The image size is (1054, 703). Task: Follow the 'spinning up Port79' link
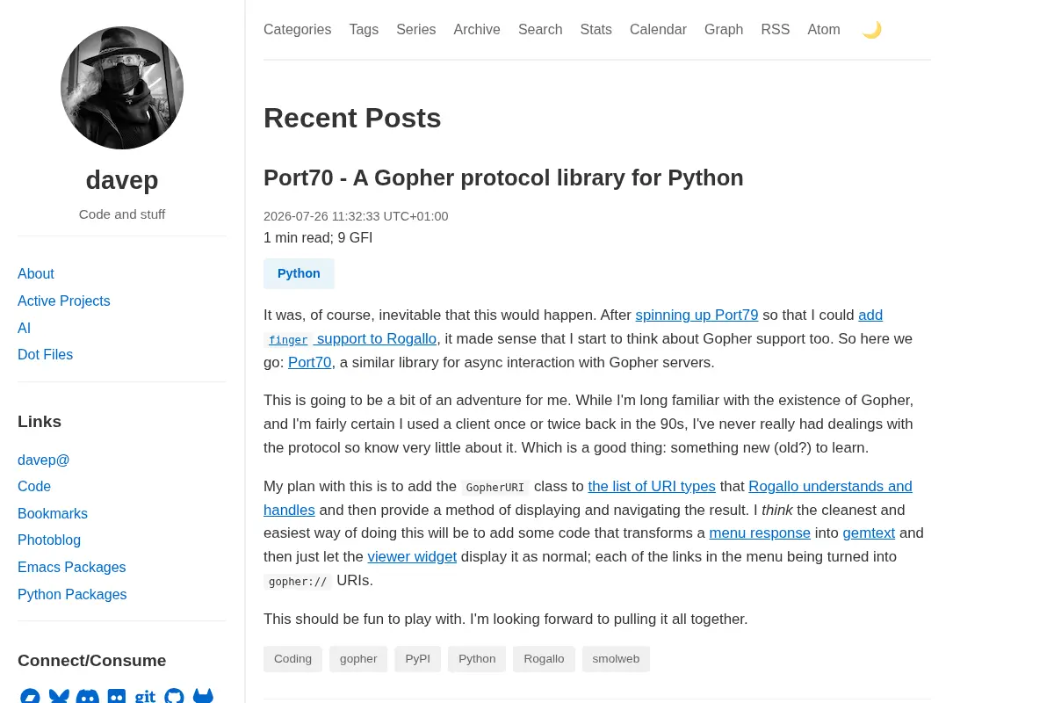point(697,315)
